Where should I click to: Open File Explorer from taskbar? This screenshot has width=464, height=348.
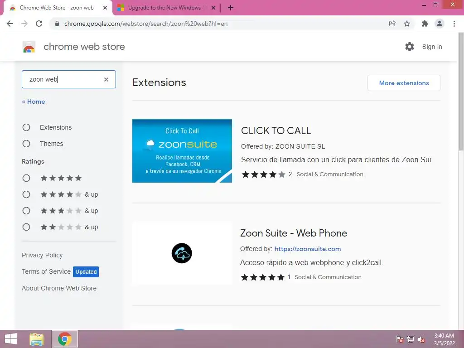click(37, 339)
